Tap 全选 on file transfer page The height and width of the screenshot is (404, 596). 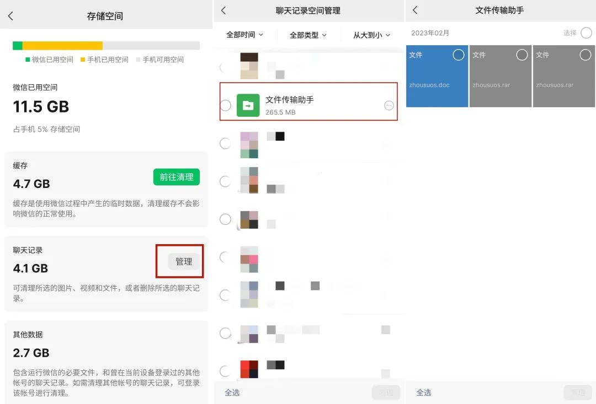pos(424,392)
